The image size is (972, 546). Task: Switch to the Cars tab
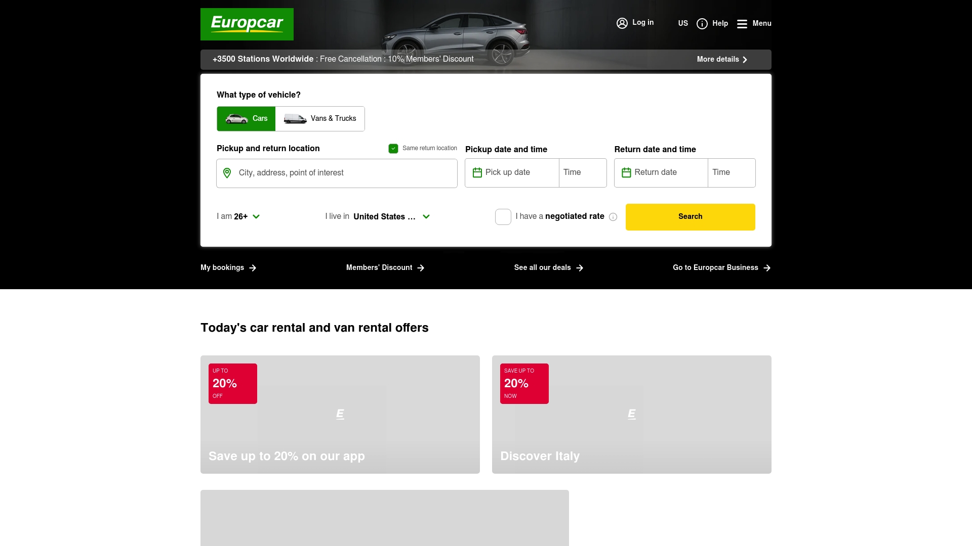click(247, 119)
